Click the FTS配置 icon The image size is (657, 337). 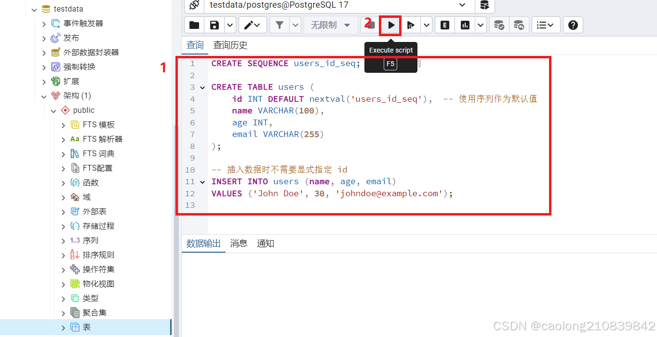pyautogui.click(x=75, y=168)
